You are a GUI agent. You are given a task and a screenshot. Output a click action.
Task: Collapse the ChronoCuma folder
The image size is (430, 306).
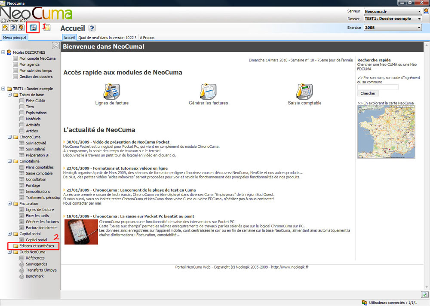pyautogui.click(x=9, y=137)
